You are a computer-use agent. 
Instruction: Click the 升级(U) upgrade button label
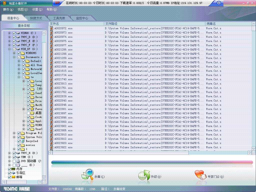tap(156, 177)
